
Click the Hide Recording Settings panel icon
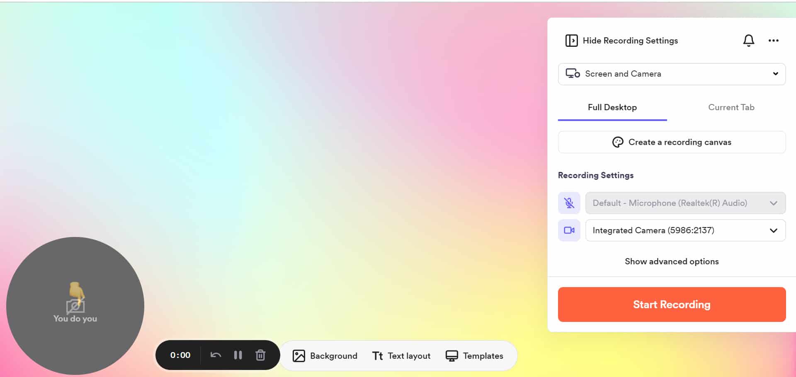click(x=571, y=41)
